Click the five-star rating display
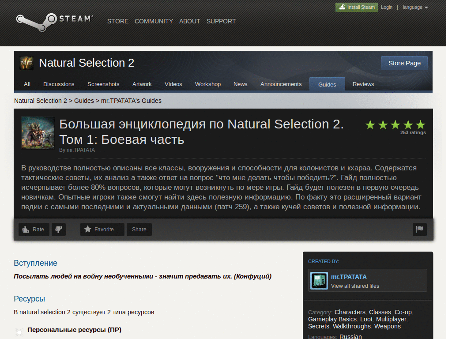Viewport: 452px width, 339px height. click(x=395, y=125)
